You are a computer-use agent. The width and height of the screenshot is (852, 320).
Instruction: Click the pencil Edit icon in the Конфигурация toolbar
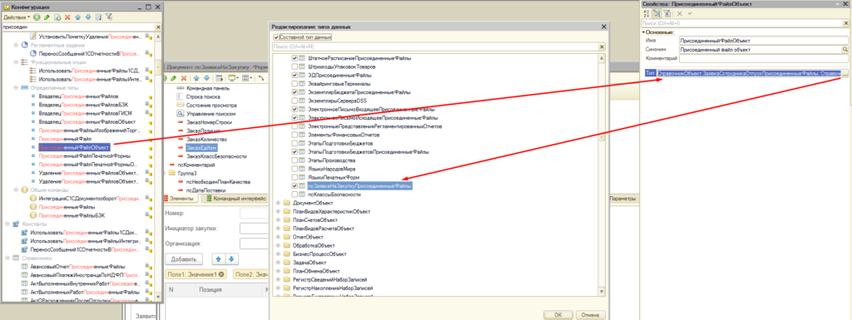[47, 17]
